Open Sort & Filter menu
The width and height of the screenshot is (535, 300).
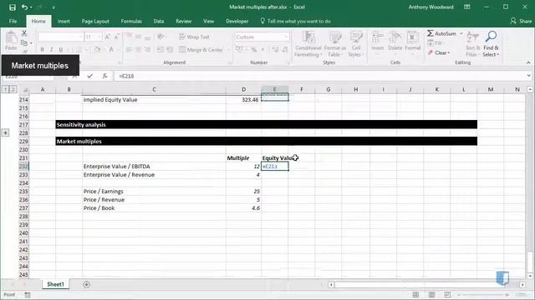(472, 44)
